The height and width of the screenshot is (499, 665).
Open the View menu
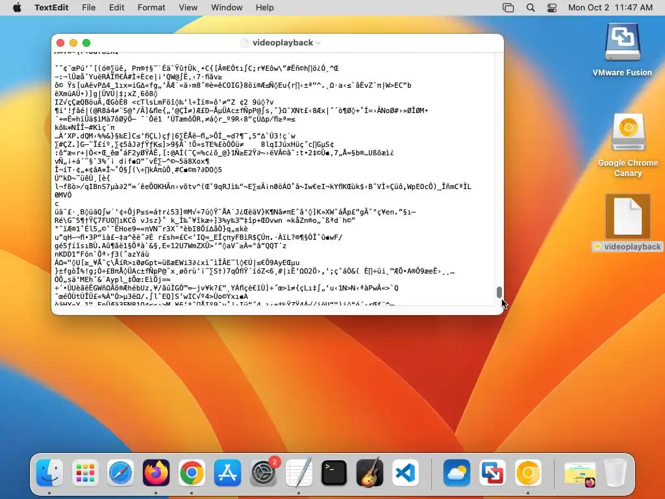pos(188,7)
